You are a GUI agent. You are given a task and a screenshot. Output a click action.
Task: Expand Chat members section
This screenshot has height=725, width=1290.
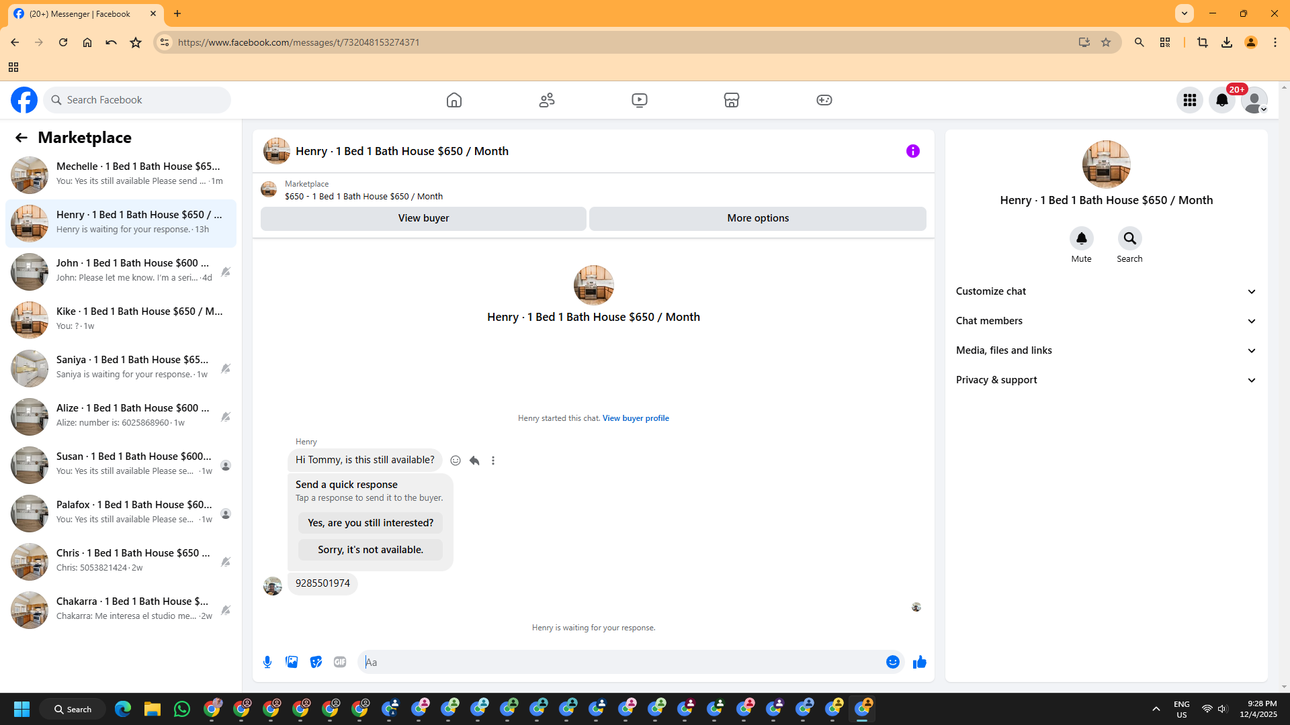click(1106, 321)
